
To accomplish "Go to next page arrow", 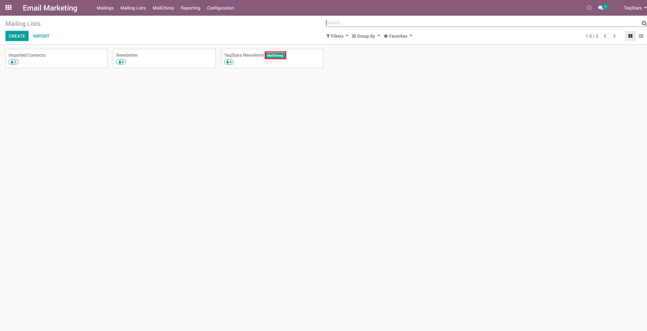I will [614, 36].
